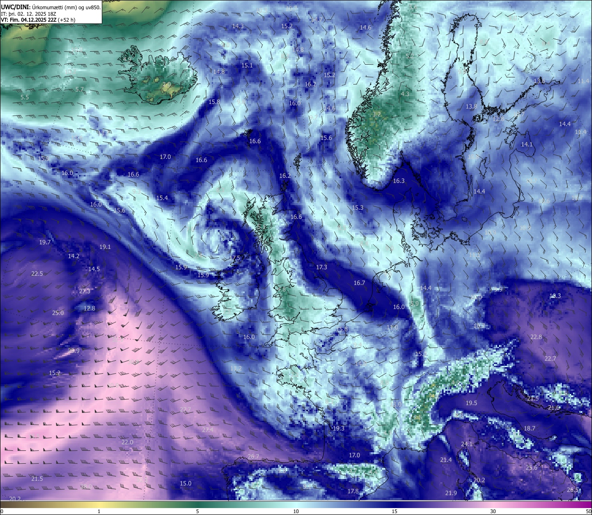
Task: Click the map value '22.8'
Action: [x=536, y=337]
